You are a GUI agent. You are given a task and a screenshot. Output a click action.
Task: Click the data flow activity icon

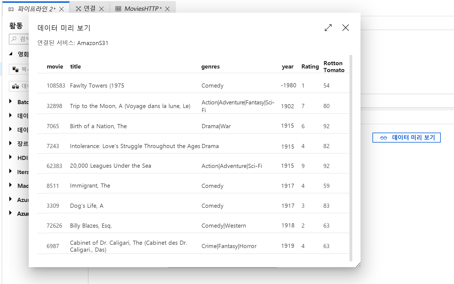[x=15, y=86]
